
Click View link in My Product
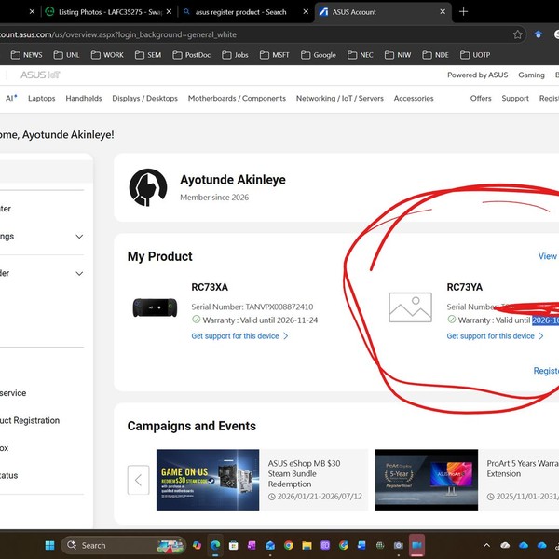tap(547, 256)
